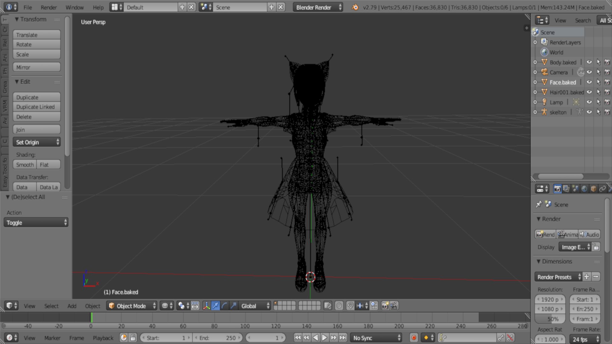This screenshot has width=612, height=344.
Task: Hide Body.baked with its eye icon
Action: pos(589,62)
